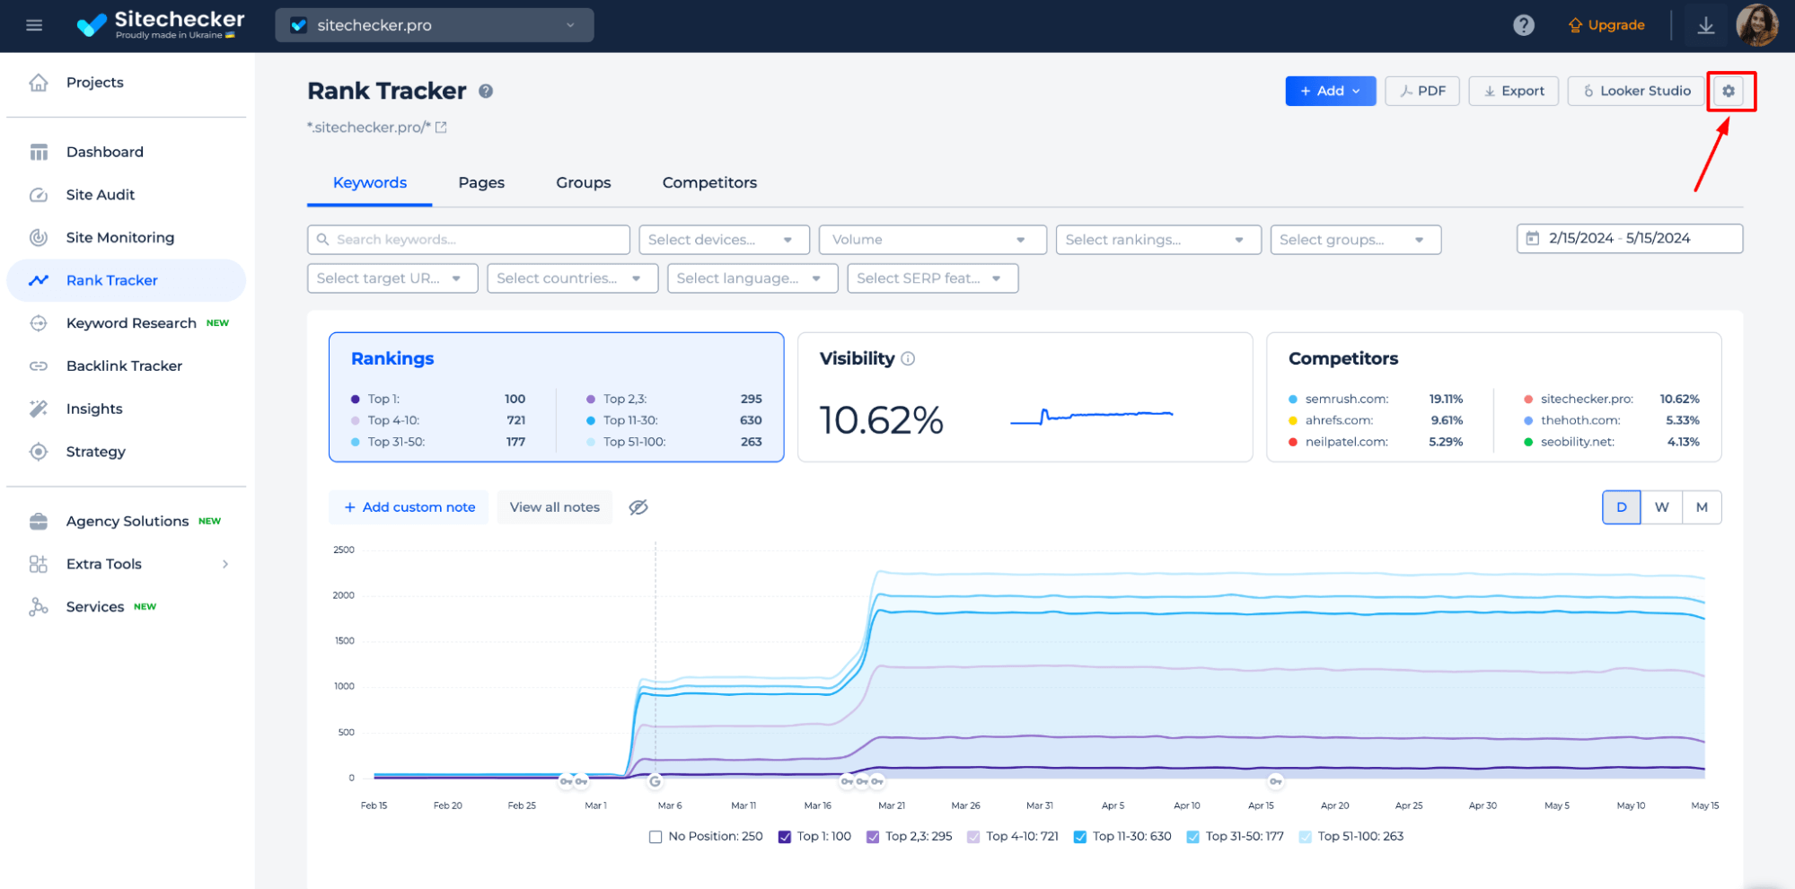Image resolution: width=1795 pixels, height=889 pixels.
Task: Uncheck the Top 1: 100 checkbox
Action: 784,837
